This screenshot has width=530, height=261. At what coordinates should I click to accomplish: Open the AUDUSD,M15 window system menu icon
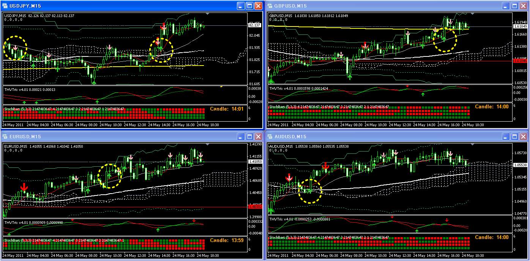(271, 136)
